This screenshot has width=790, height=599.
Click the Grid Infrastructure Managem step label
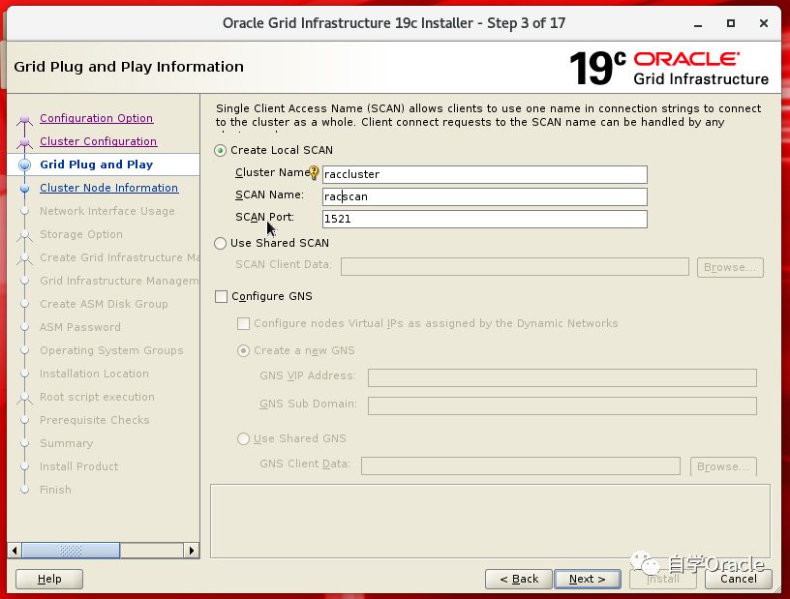point(119,281)
